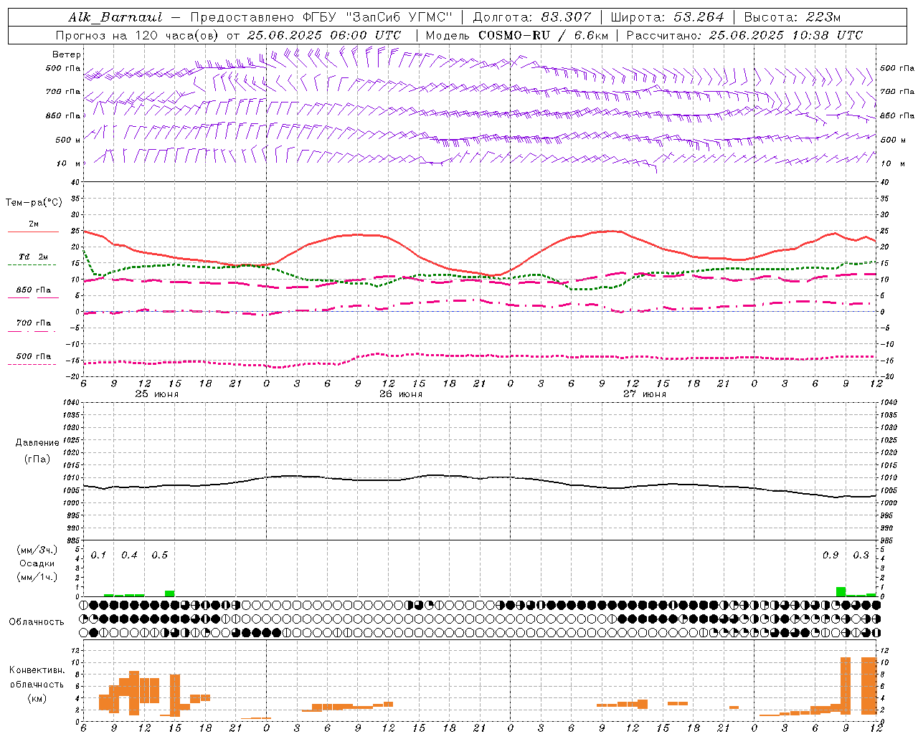The height and width of the screenshot is (734, 918).
Task: Click 'Рассчитано: 25.06.2025 10:38 UTC' timestamp
Action: 744,35
